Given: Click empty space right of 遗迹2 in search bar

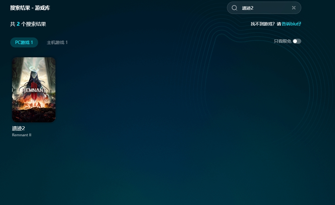Looking at the screenshot, I should pos(272,8).
